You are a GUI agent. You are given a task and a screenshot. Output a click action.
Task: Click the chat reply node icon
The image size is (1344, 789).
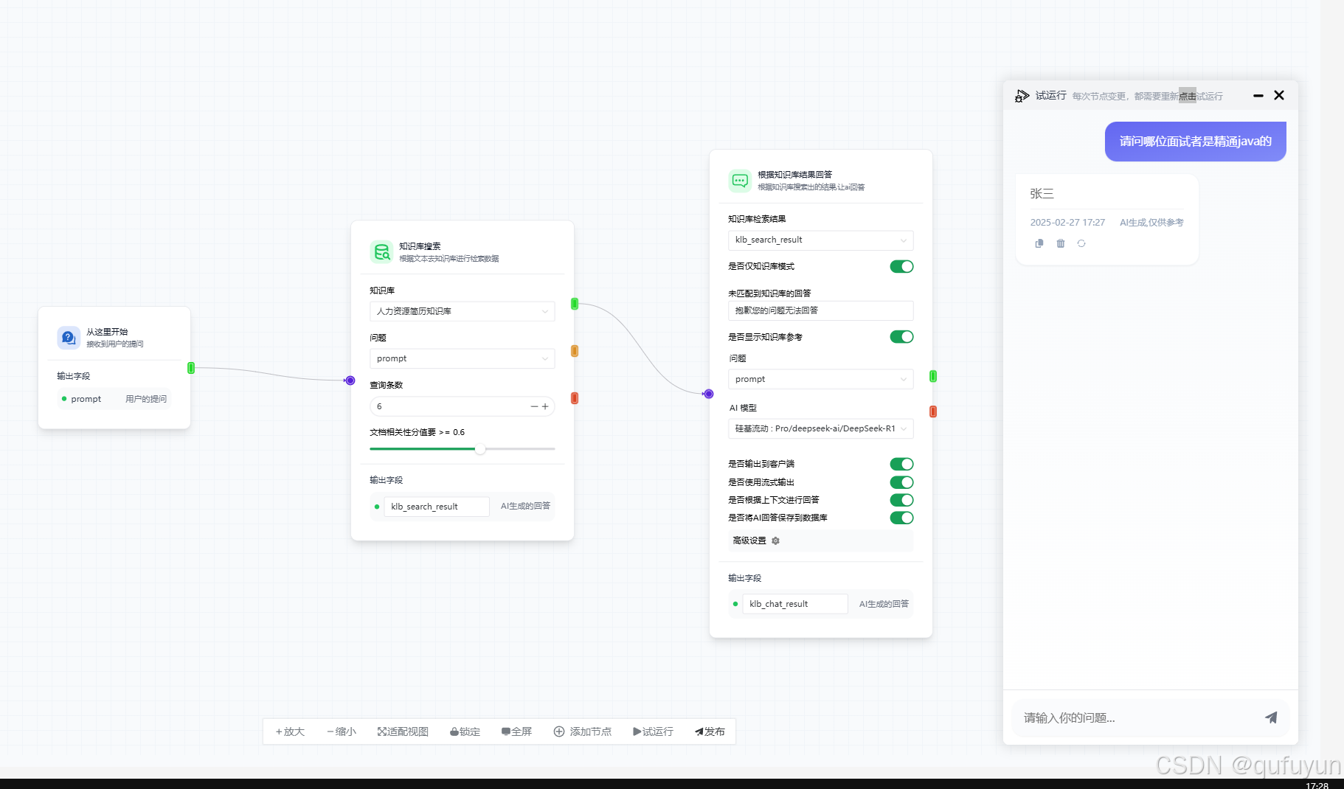pyautogui.click(x=740, y=181)
